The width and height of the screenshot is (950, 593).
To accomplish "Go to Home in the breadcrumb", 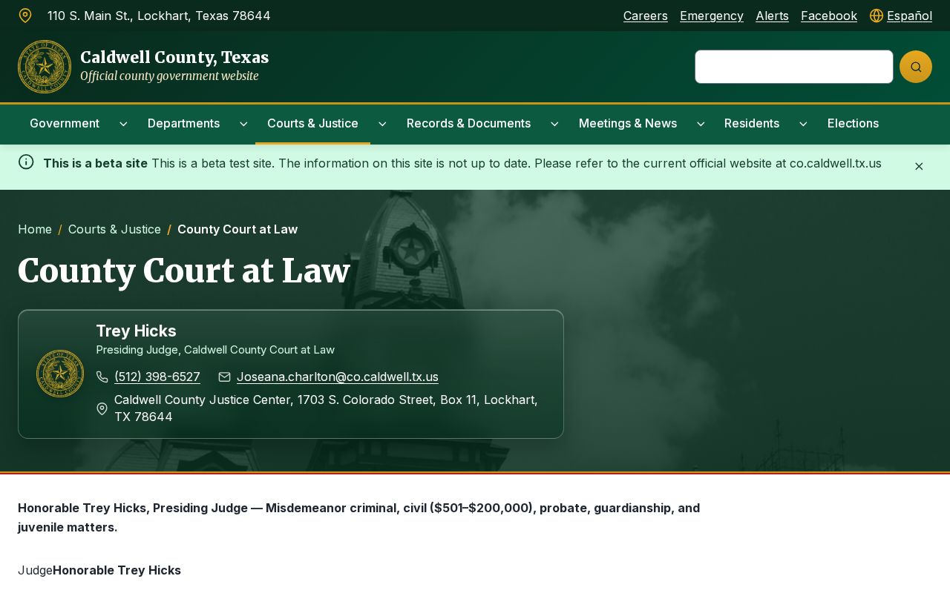I will pos(35,229).
